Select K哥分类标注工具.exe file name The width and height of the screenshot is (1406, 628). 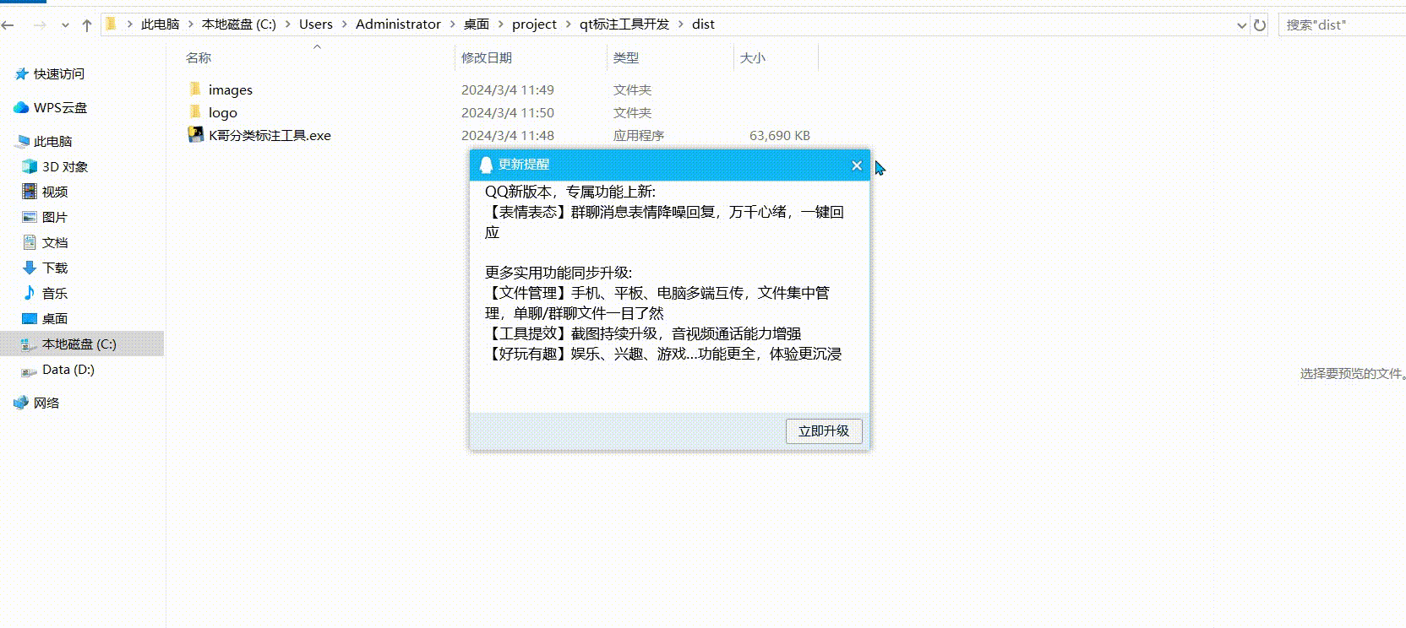click(270, 135)
